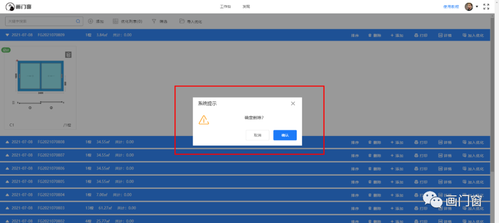Click the 筛选 funnel filter icon

point(154,21)
